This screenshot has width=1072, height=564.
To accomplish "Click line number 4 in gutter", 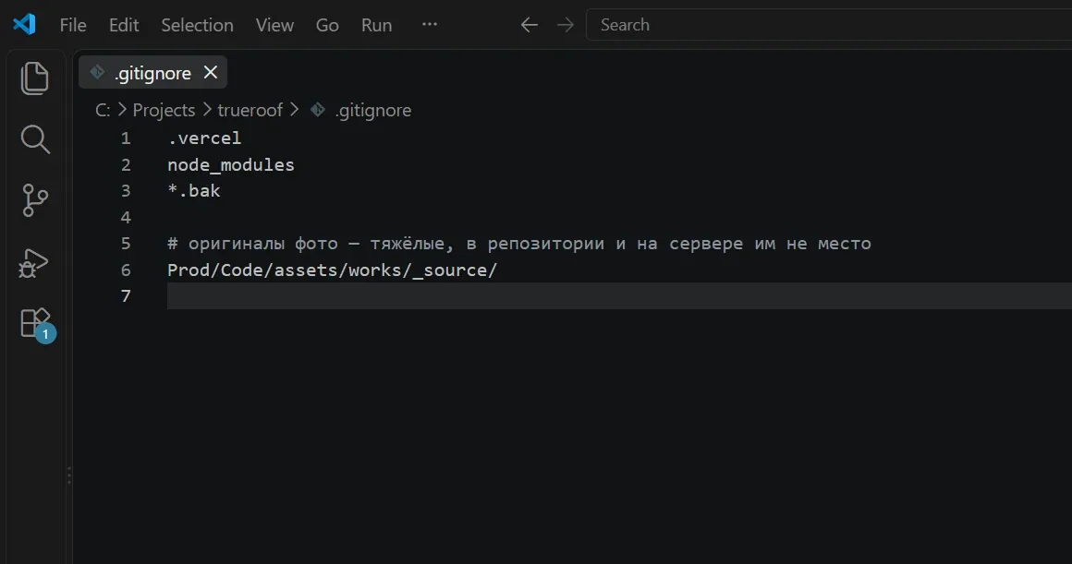I will tap(126, 218).
